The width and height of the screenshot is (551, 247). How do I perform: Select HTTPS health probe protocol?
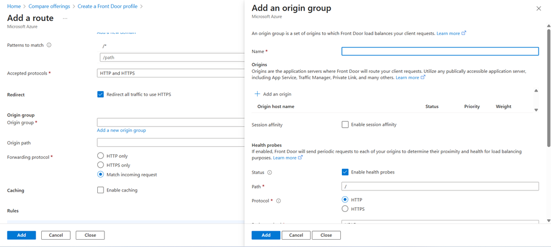pos(345,209)
